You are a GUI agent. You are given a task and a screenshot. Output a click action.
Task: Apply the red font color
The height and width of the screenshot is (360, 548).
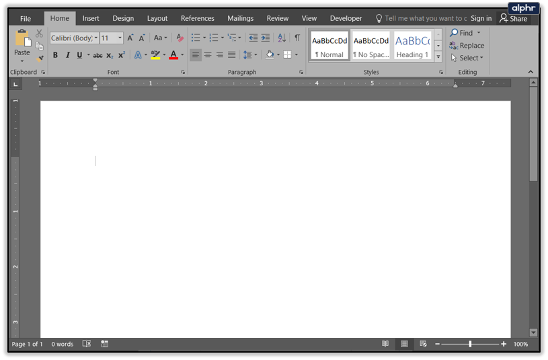pyautogui.click(x=173, y=55)
